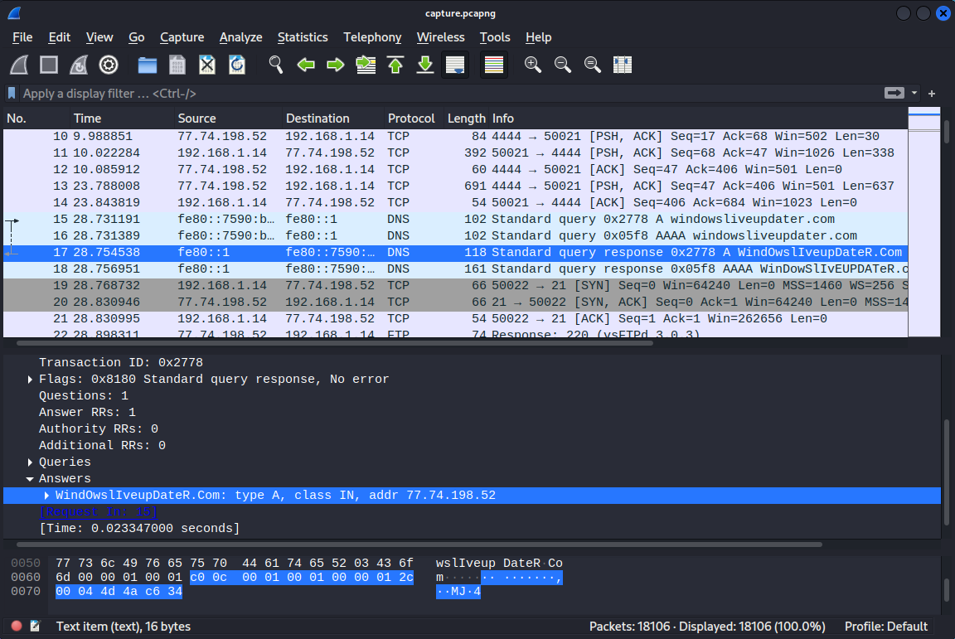Open capture file properties status icon
Image resolution: width=955 pixels, height=639 pixels.
point(35,626)
